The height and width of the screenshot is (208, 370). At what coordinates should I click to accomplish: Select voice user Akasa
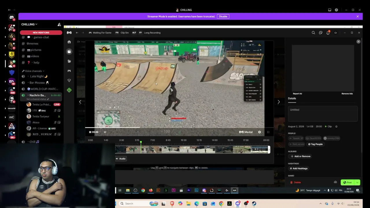(43, 122)
